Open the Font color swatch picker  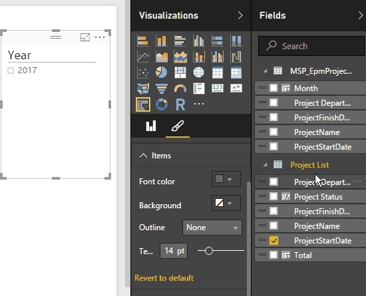pos(226,179)
